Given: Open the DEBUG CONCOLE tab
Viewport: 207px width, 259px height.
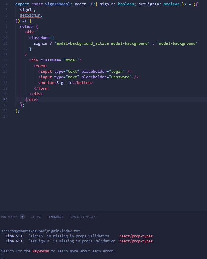Looking at the screenshot, I should click(x=82, y=217).
